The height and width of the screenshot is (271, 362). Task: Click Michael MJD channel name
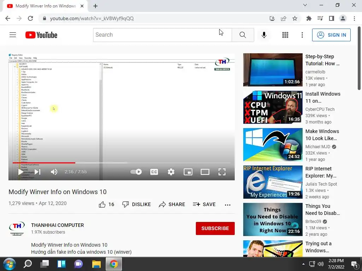318,147
